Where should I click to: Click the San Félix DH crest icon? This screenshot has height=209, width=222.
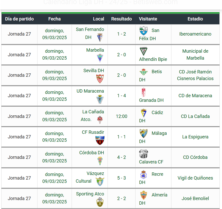pos(143,31)
